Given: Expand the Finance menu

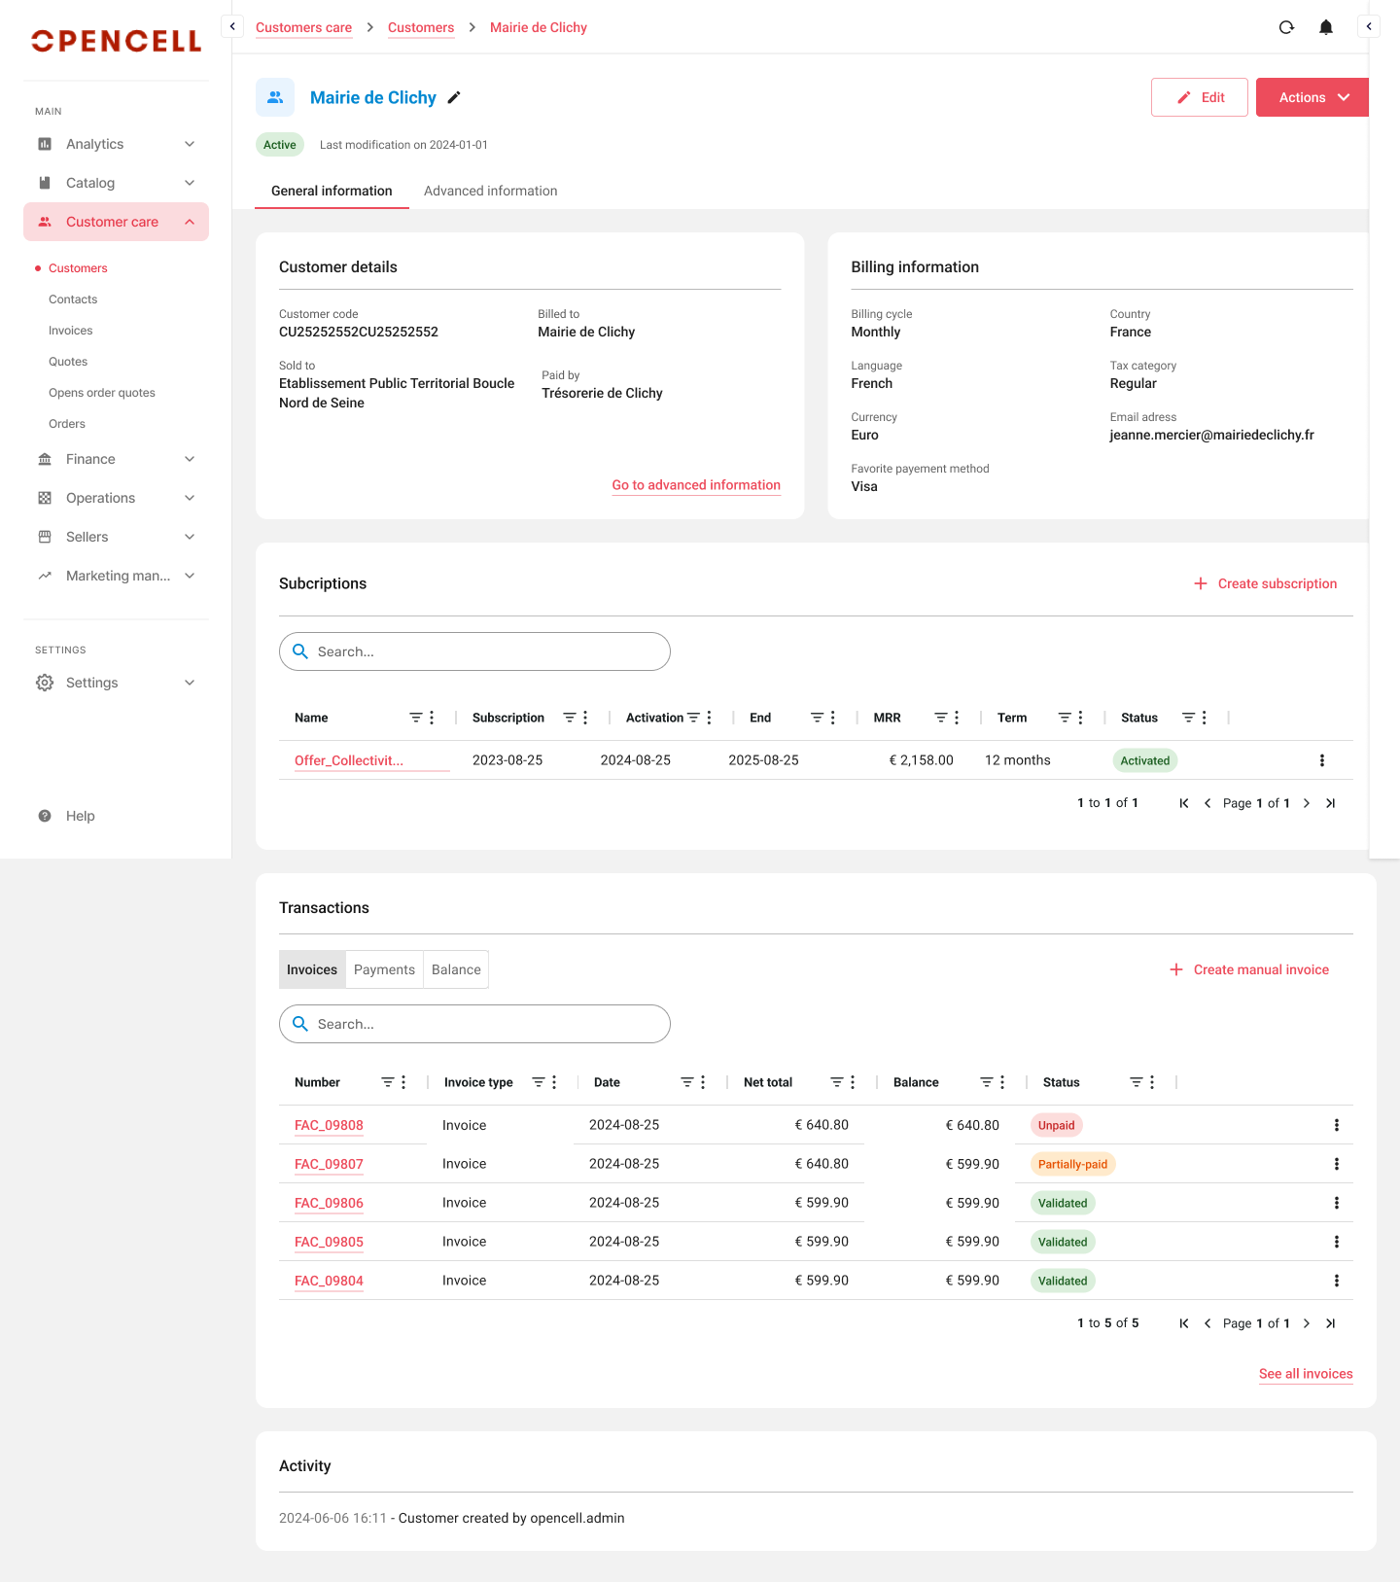Looking at the screenshot, I should (x=116, y=459).
